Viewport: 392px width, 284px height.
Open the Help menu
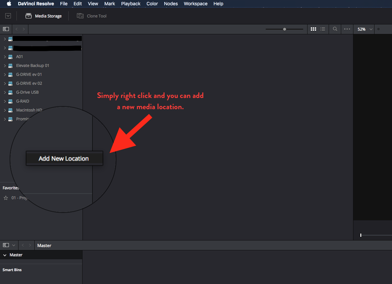click(218, 4)
